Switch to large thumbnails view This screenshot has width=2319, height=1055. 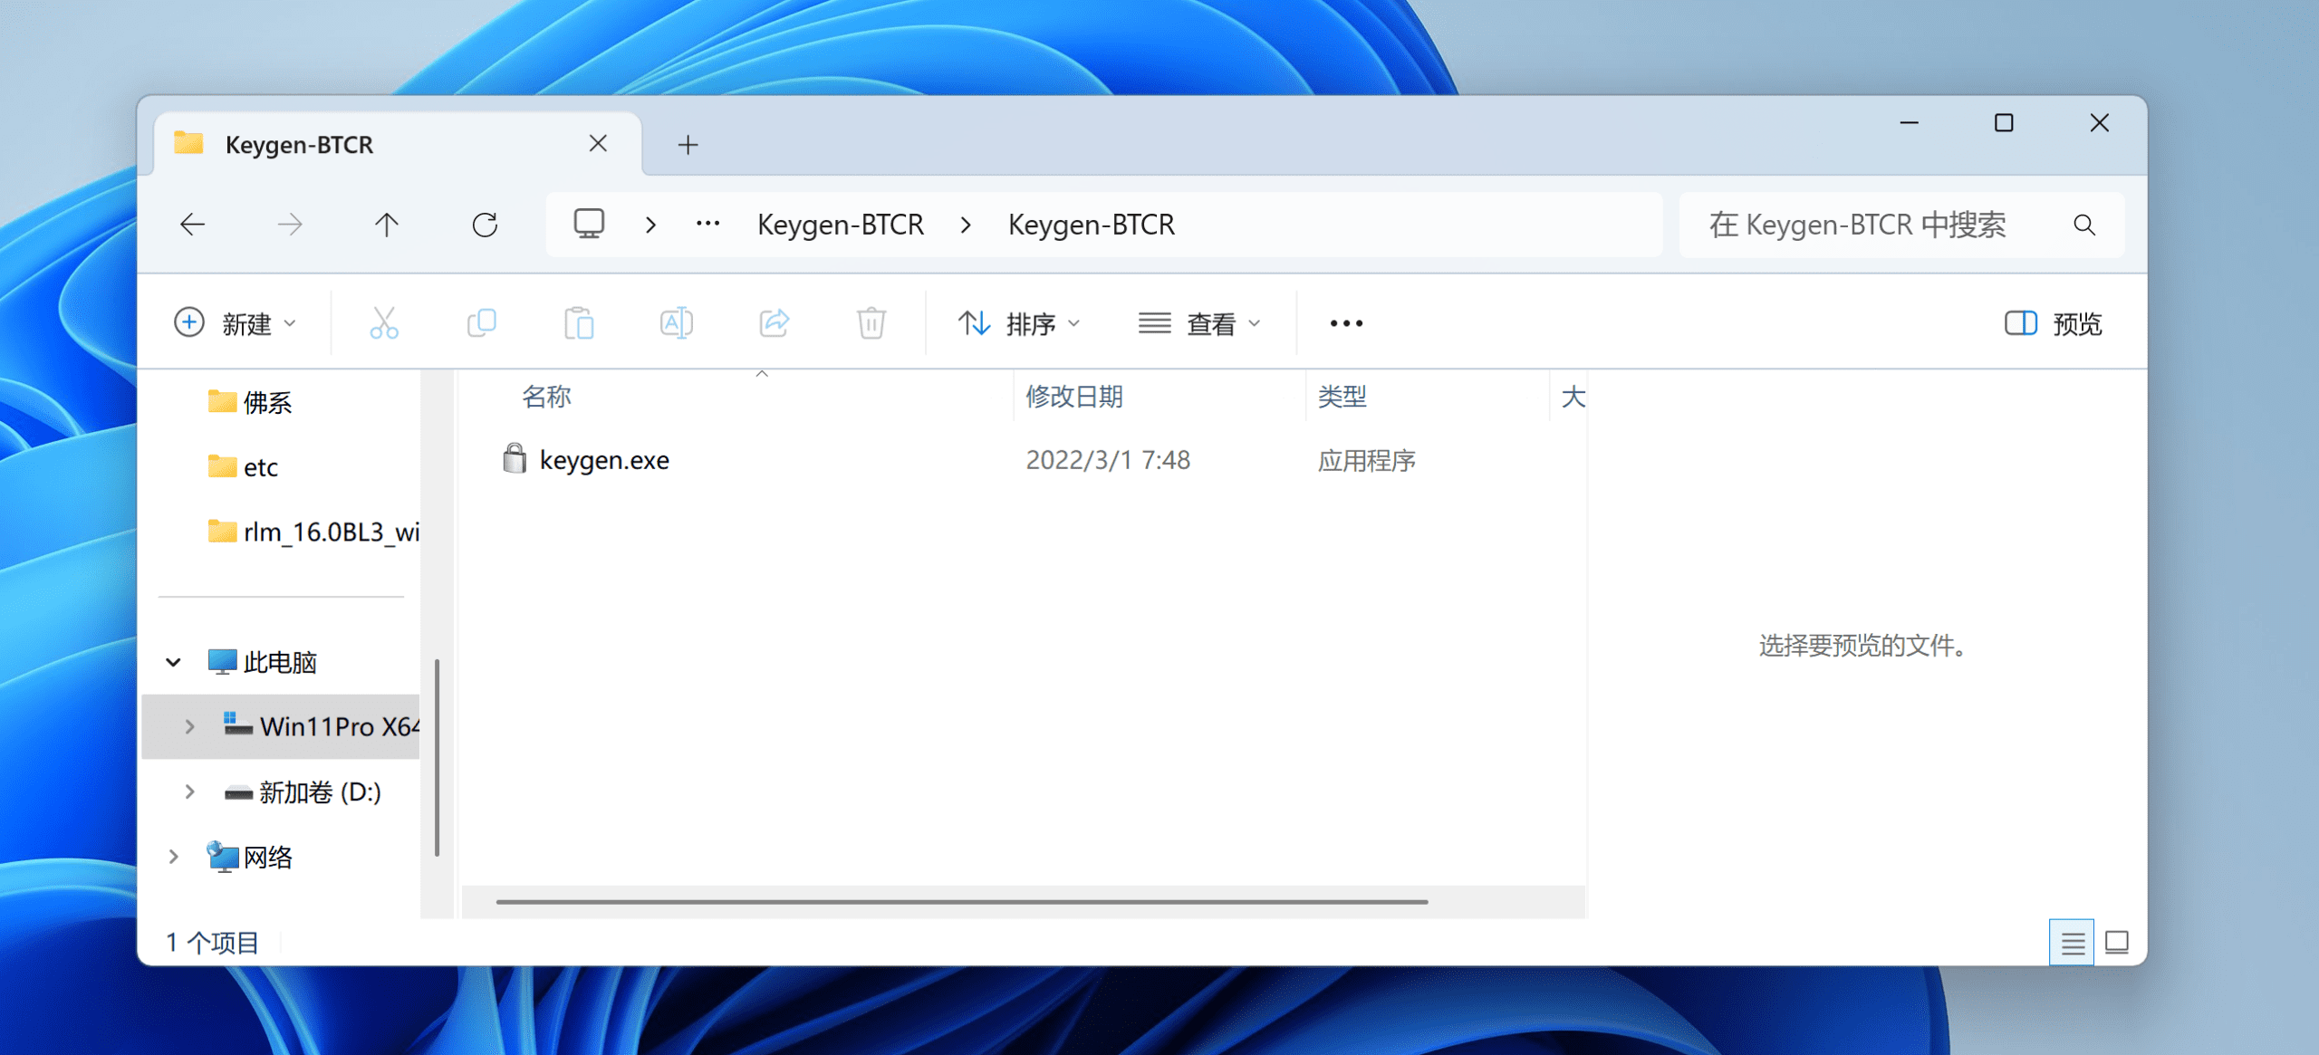tap(2117, 943)
